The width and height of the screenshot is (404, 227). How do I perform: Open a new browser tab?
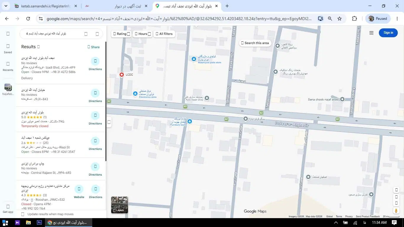tap(227, 6)
